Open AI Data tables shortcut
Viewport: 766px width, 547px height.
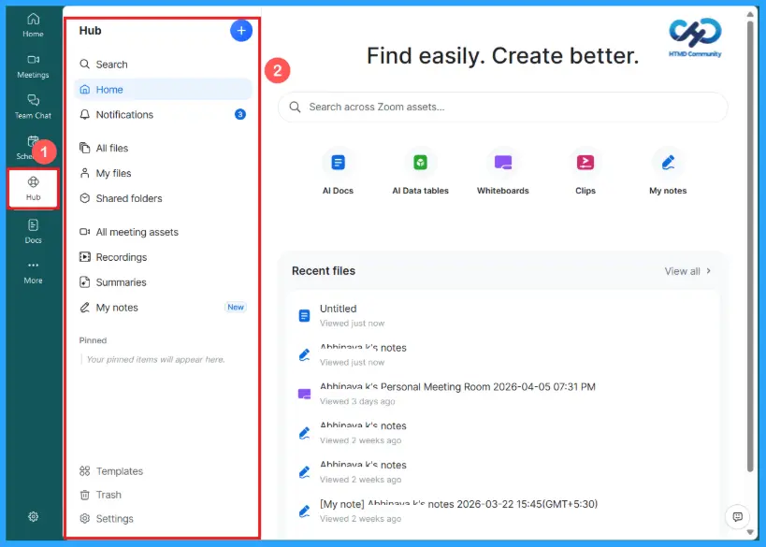(x=420, y=172)
